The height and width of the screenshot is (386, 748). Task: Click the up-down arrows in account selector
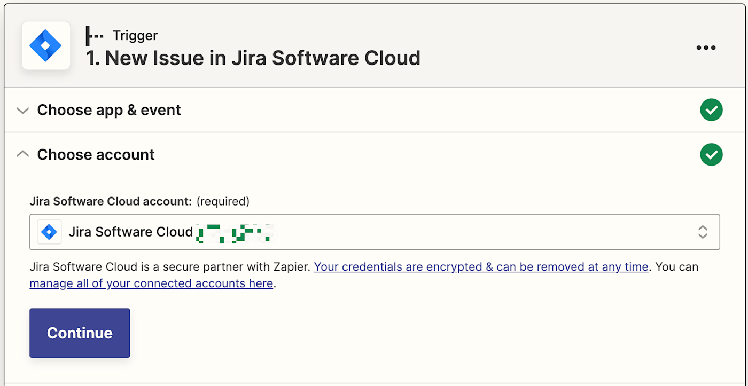(703, 232)
